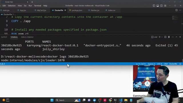Open the Terminal menu
Image resolution: width=183 pixels, height=103 pixels.
37,6
